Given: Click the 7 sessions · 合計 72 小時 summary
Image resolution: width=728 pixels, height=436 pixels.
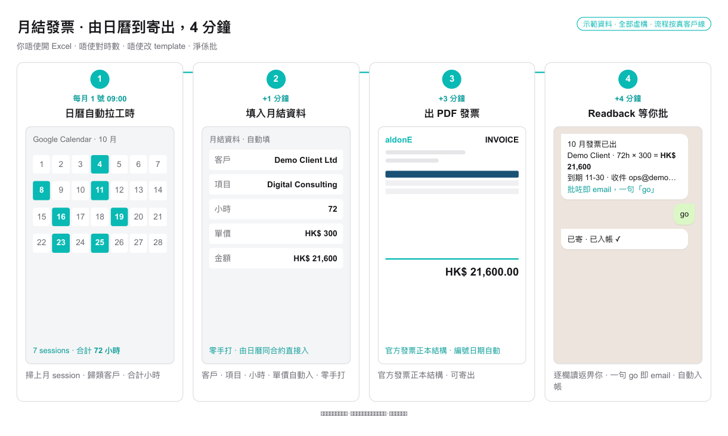Looking at the screenshot, I should (76, 351).
